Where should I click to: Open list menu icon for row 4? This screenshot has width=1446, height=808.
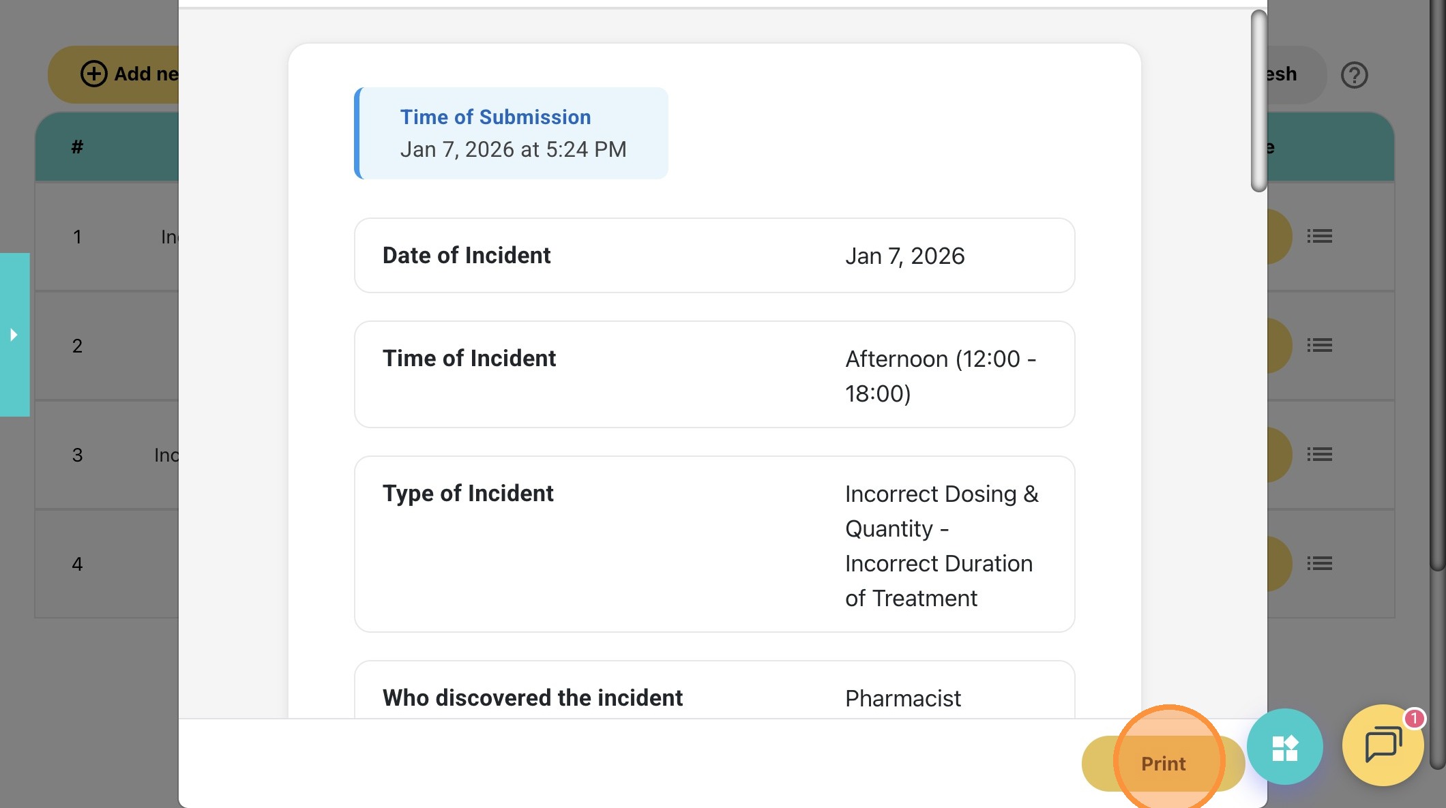[x=1319, y=564]
